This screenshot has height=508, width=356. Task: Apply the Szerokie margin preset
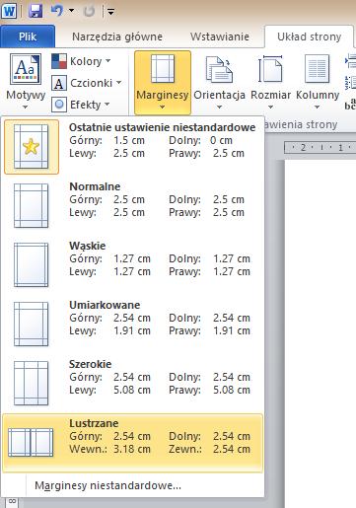[x=133, y=384]
